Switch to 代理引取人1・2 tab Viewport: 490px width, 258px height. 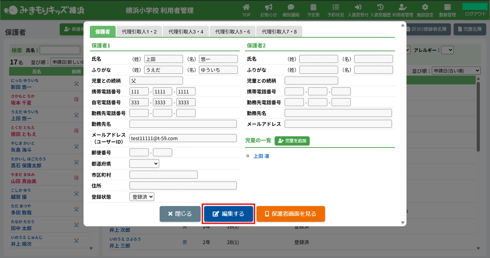click(x=139, y=32)
